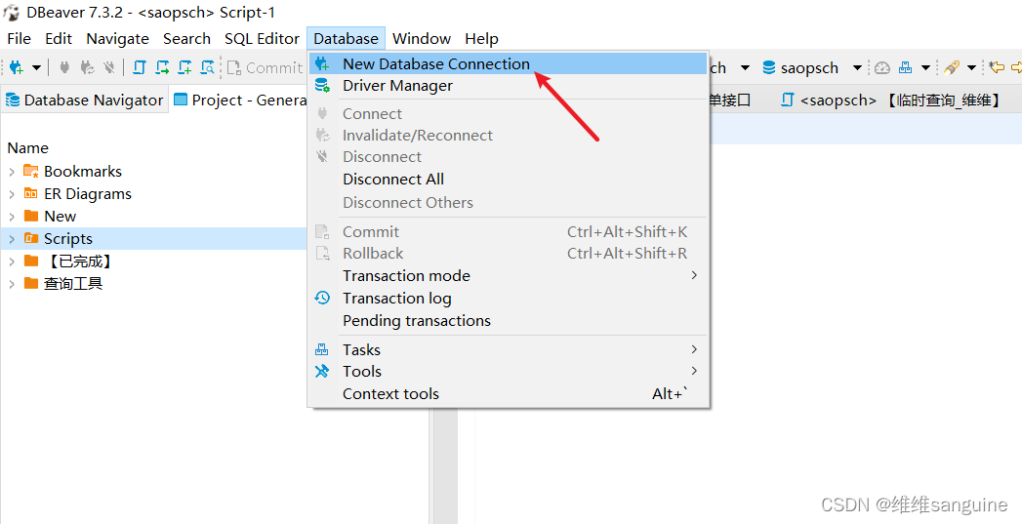The width and height of the screenshot is (1022, 524).
Task: Select Context tools in the menu
Action: point(509,393)
